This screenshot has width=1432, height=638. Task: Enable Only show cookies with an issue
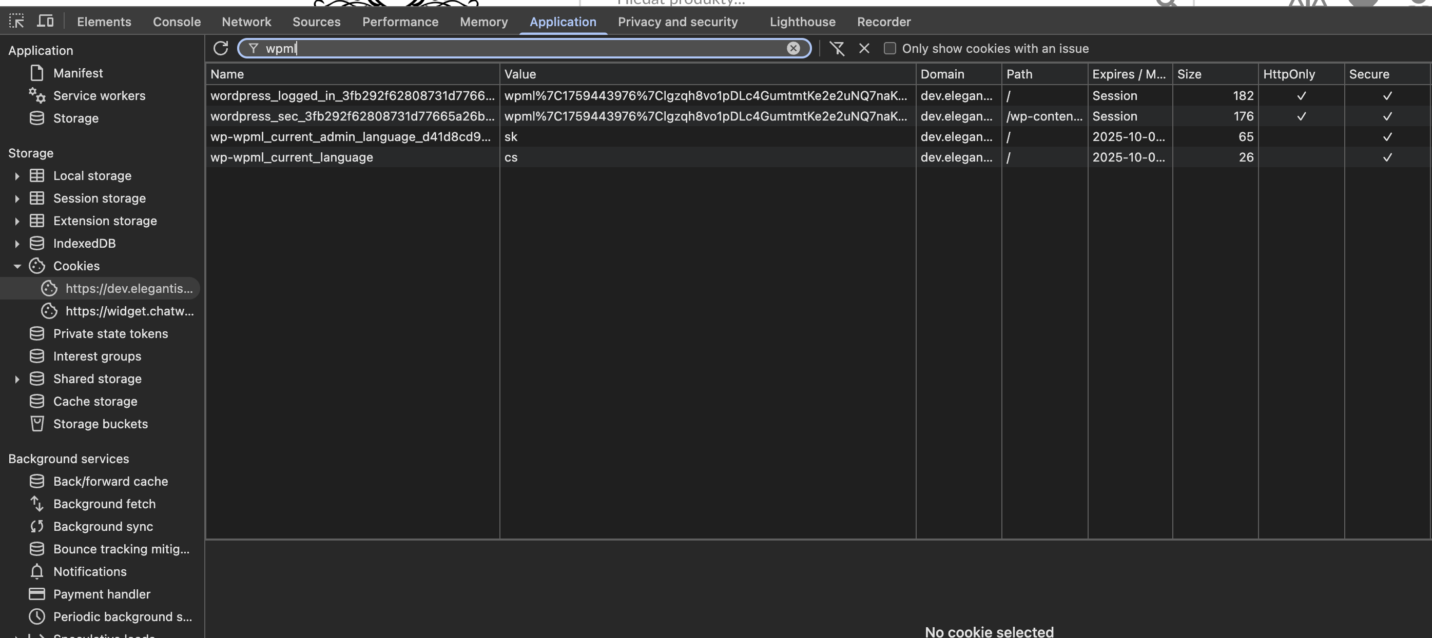tap(889, 48)
